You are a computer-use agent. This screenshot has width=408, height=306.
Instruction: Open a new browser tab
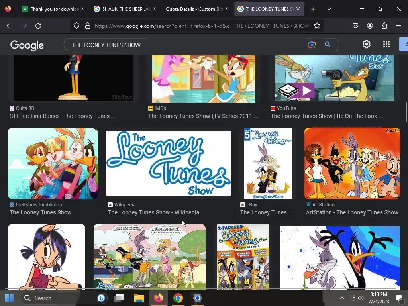click(x=313, y=9)
